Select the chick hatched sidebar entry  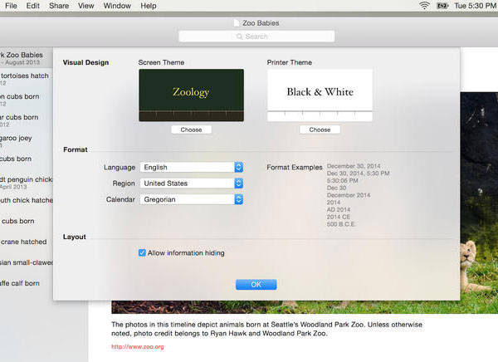point(27,200)
